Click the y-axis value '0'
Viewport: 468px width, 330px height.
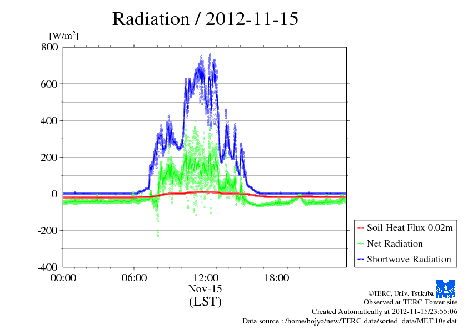coord(54,194)
